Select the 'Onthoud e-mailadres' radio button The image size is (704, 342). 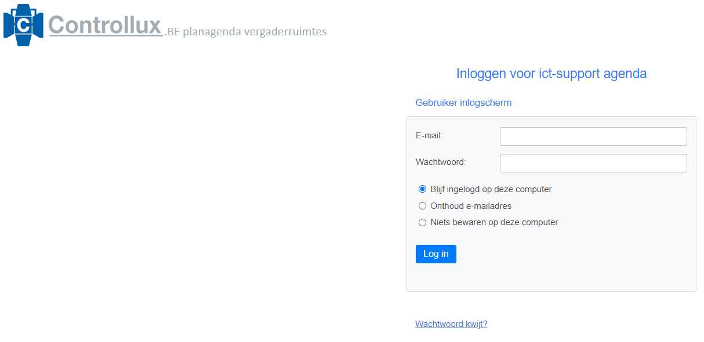422,206
